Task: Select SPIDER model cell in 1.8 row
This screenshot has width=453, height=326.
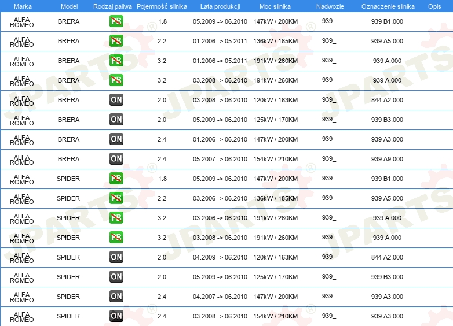Action: tap(68, 179)
